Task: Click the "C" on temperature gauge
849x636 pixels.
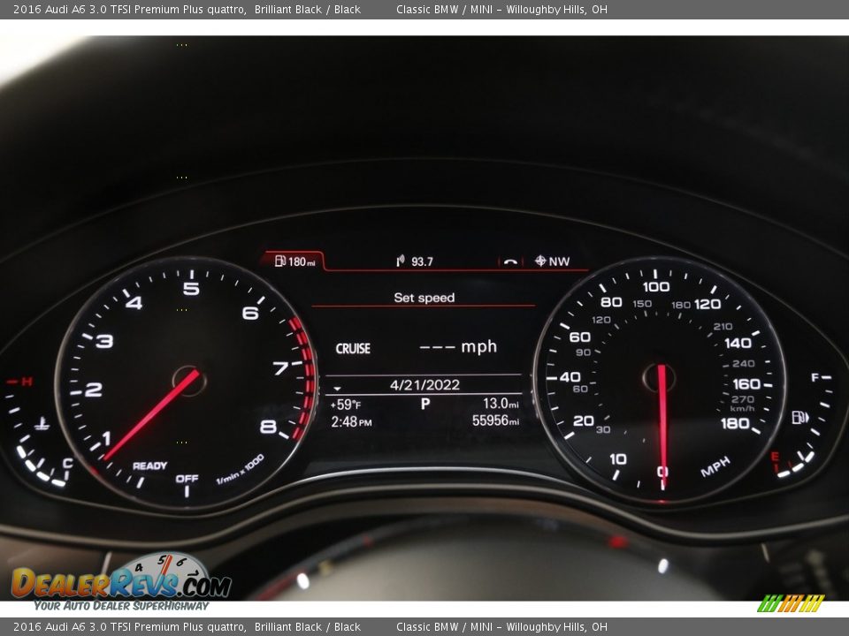Action: [68, 464]
